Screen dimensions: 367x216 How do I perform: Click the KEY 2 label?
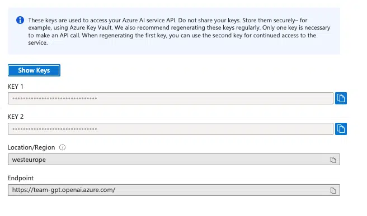(x=16, y=117)
